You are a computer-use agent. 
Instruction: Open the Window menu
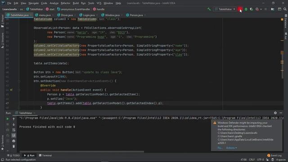click(108, 3)
